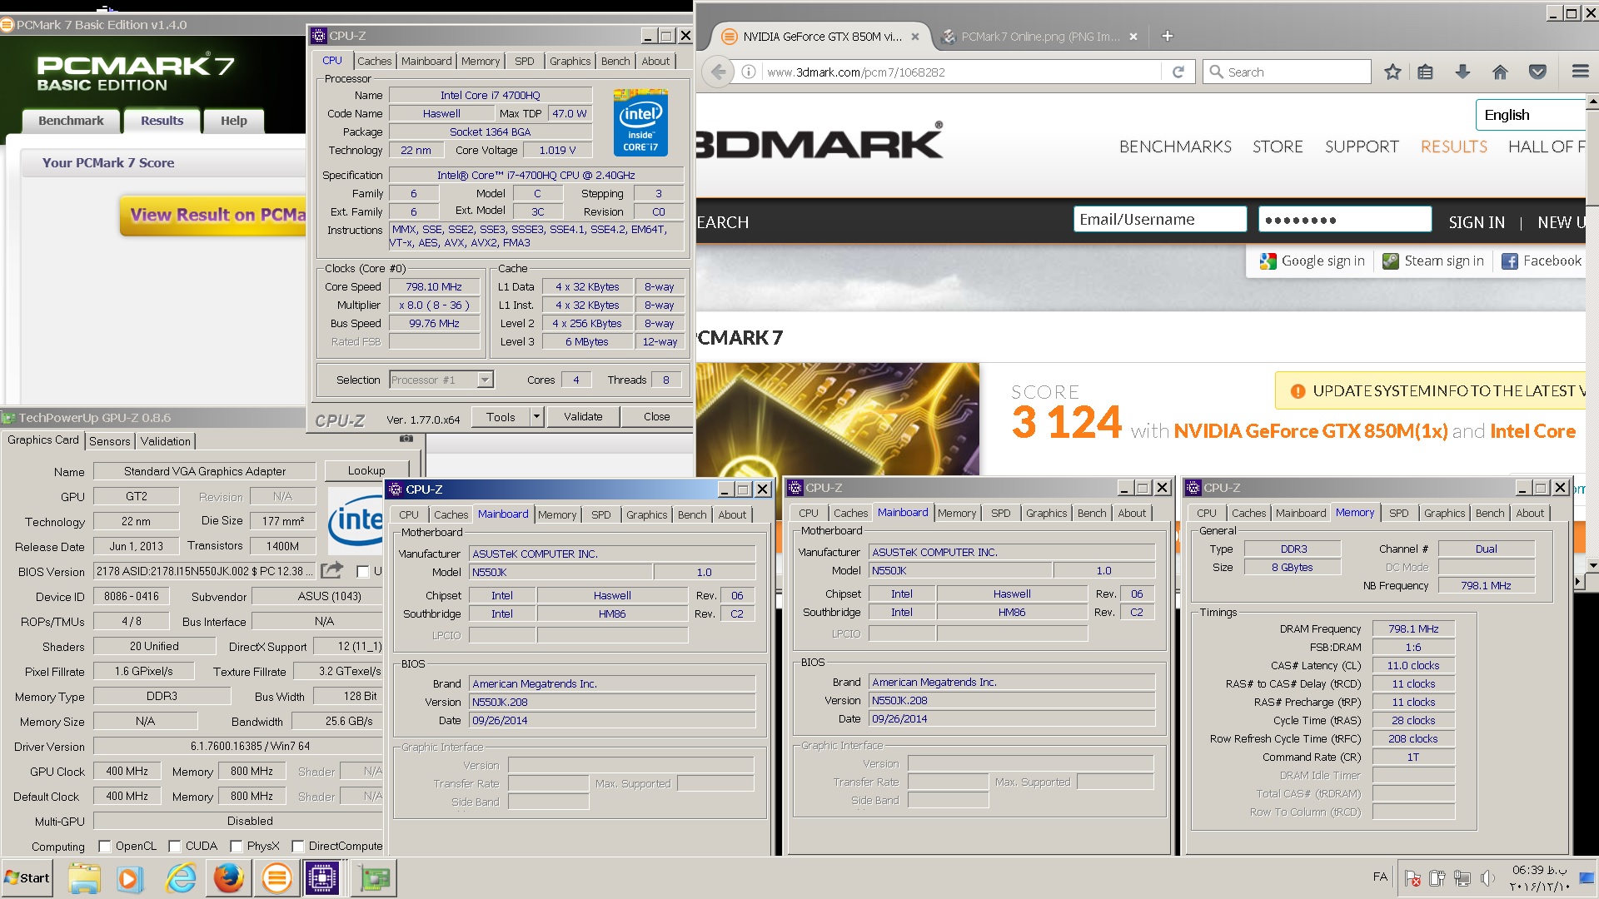Open Help tab in PCMark 7

pyautogui.click(x=233, y=121)
